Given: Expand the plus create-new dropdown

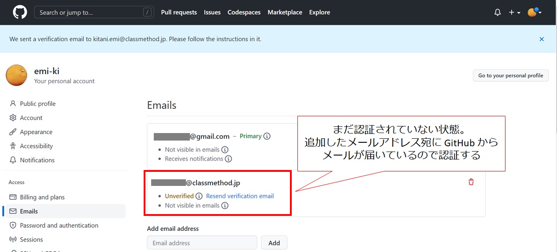Looking at the screenshot, I should (x=514, y=12).
